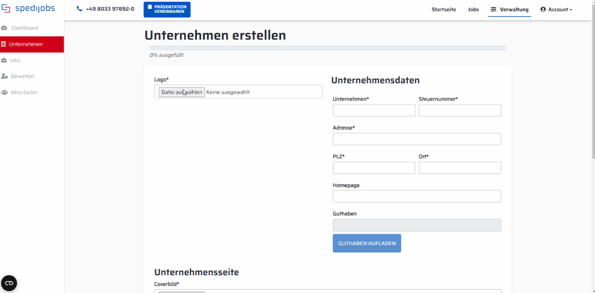The height and width of the screenshot is (293, 595).
Task: Open the Account dropdown menu
Action: click(x=556, y=9)
